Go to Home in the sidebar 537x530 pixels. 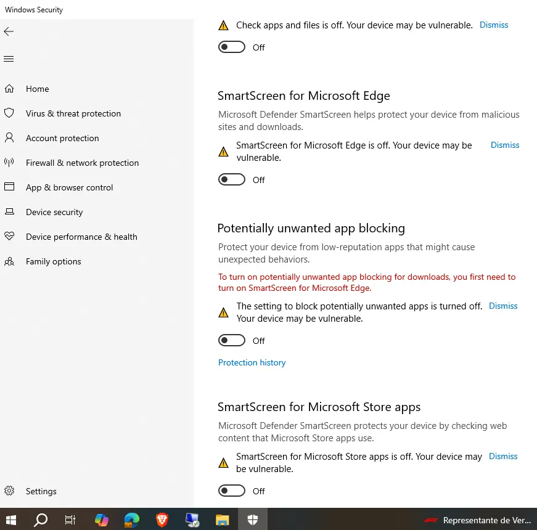(x=38, y=89)
